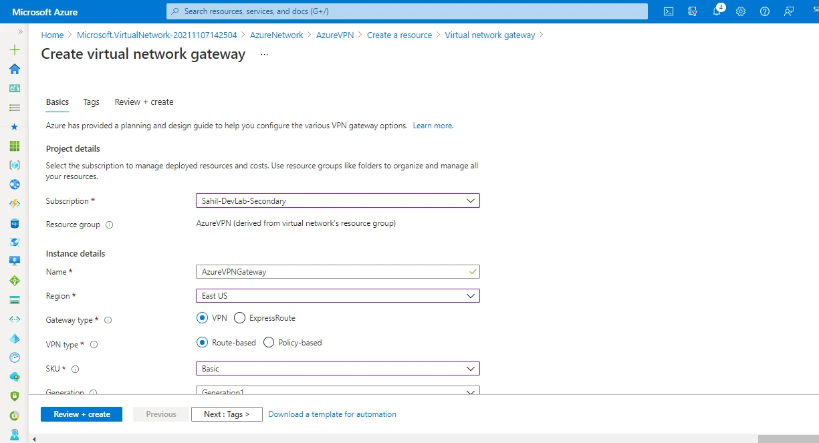
Task: Download a template for automation
Action: click(x=332, y=414)
